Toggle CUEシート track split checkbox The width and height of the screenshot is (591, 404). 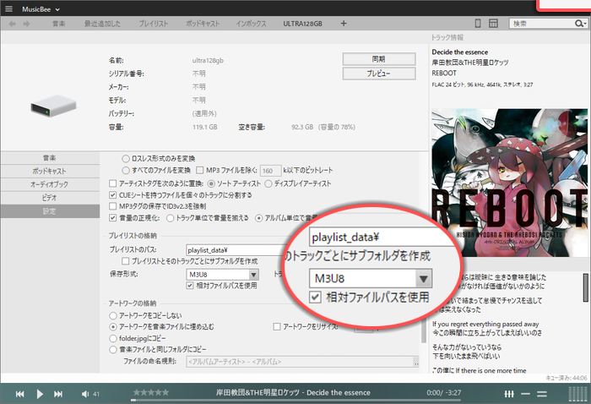112,195
